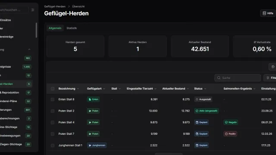276x155 pixels.
Task: Click the Geplant status in Puten Stall 7 row
Action: (201, 134)
